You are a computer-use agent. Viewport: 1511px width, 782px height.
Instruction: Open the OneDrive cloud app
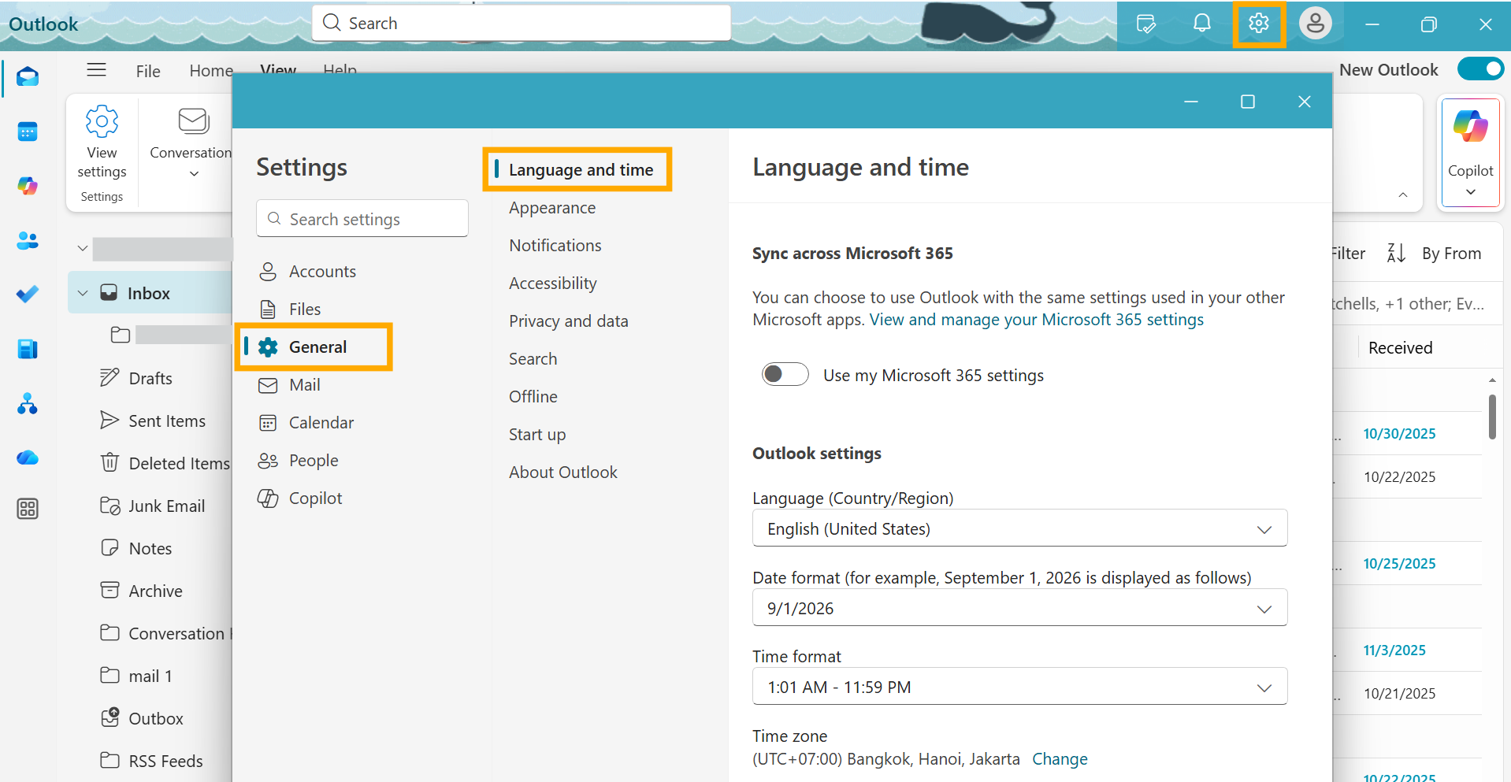28,458
